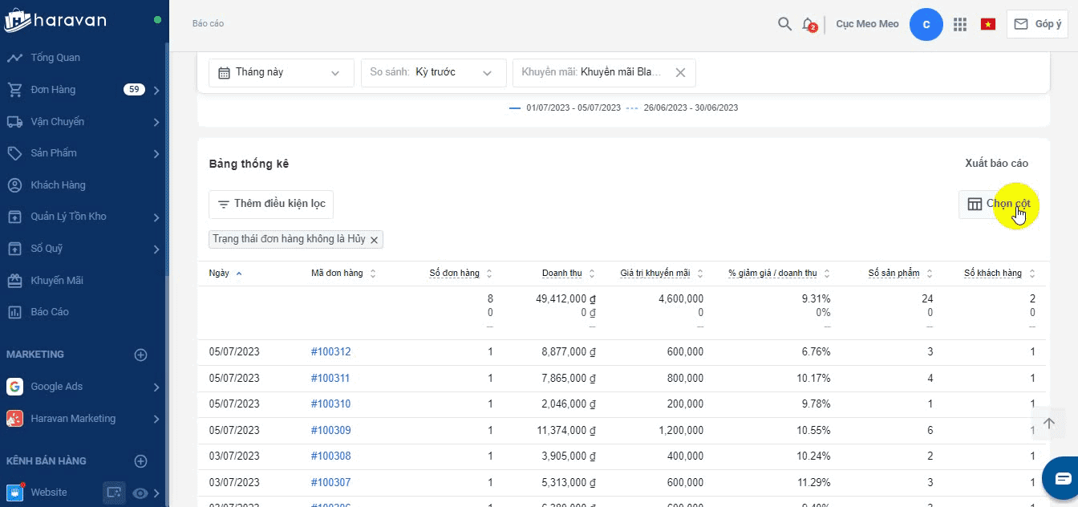Image resolution: width=1078 pixels, height=507 pixels.
Task: Clear the Khuyến mãi filter
Action: (x=680, y=72)
